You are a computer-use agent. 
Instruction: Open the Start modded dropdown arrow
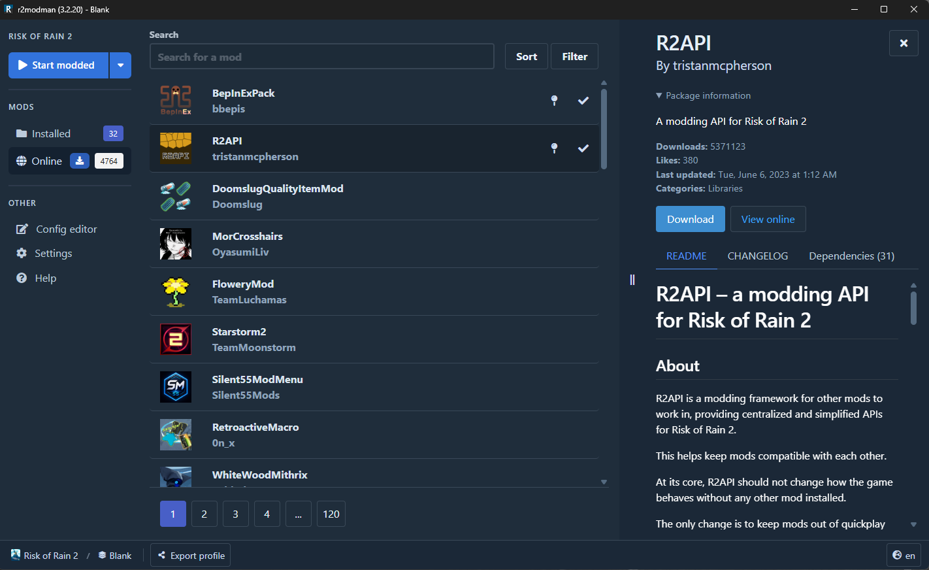pyautogui.click(x=120, y=65)
